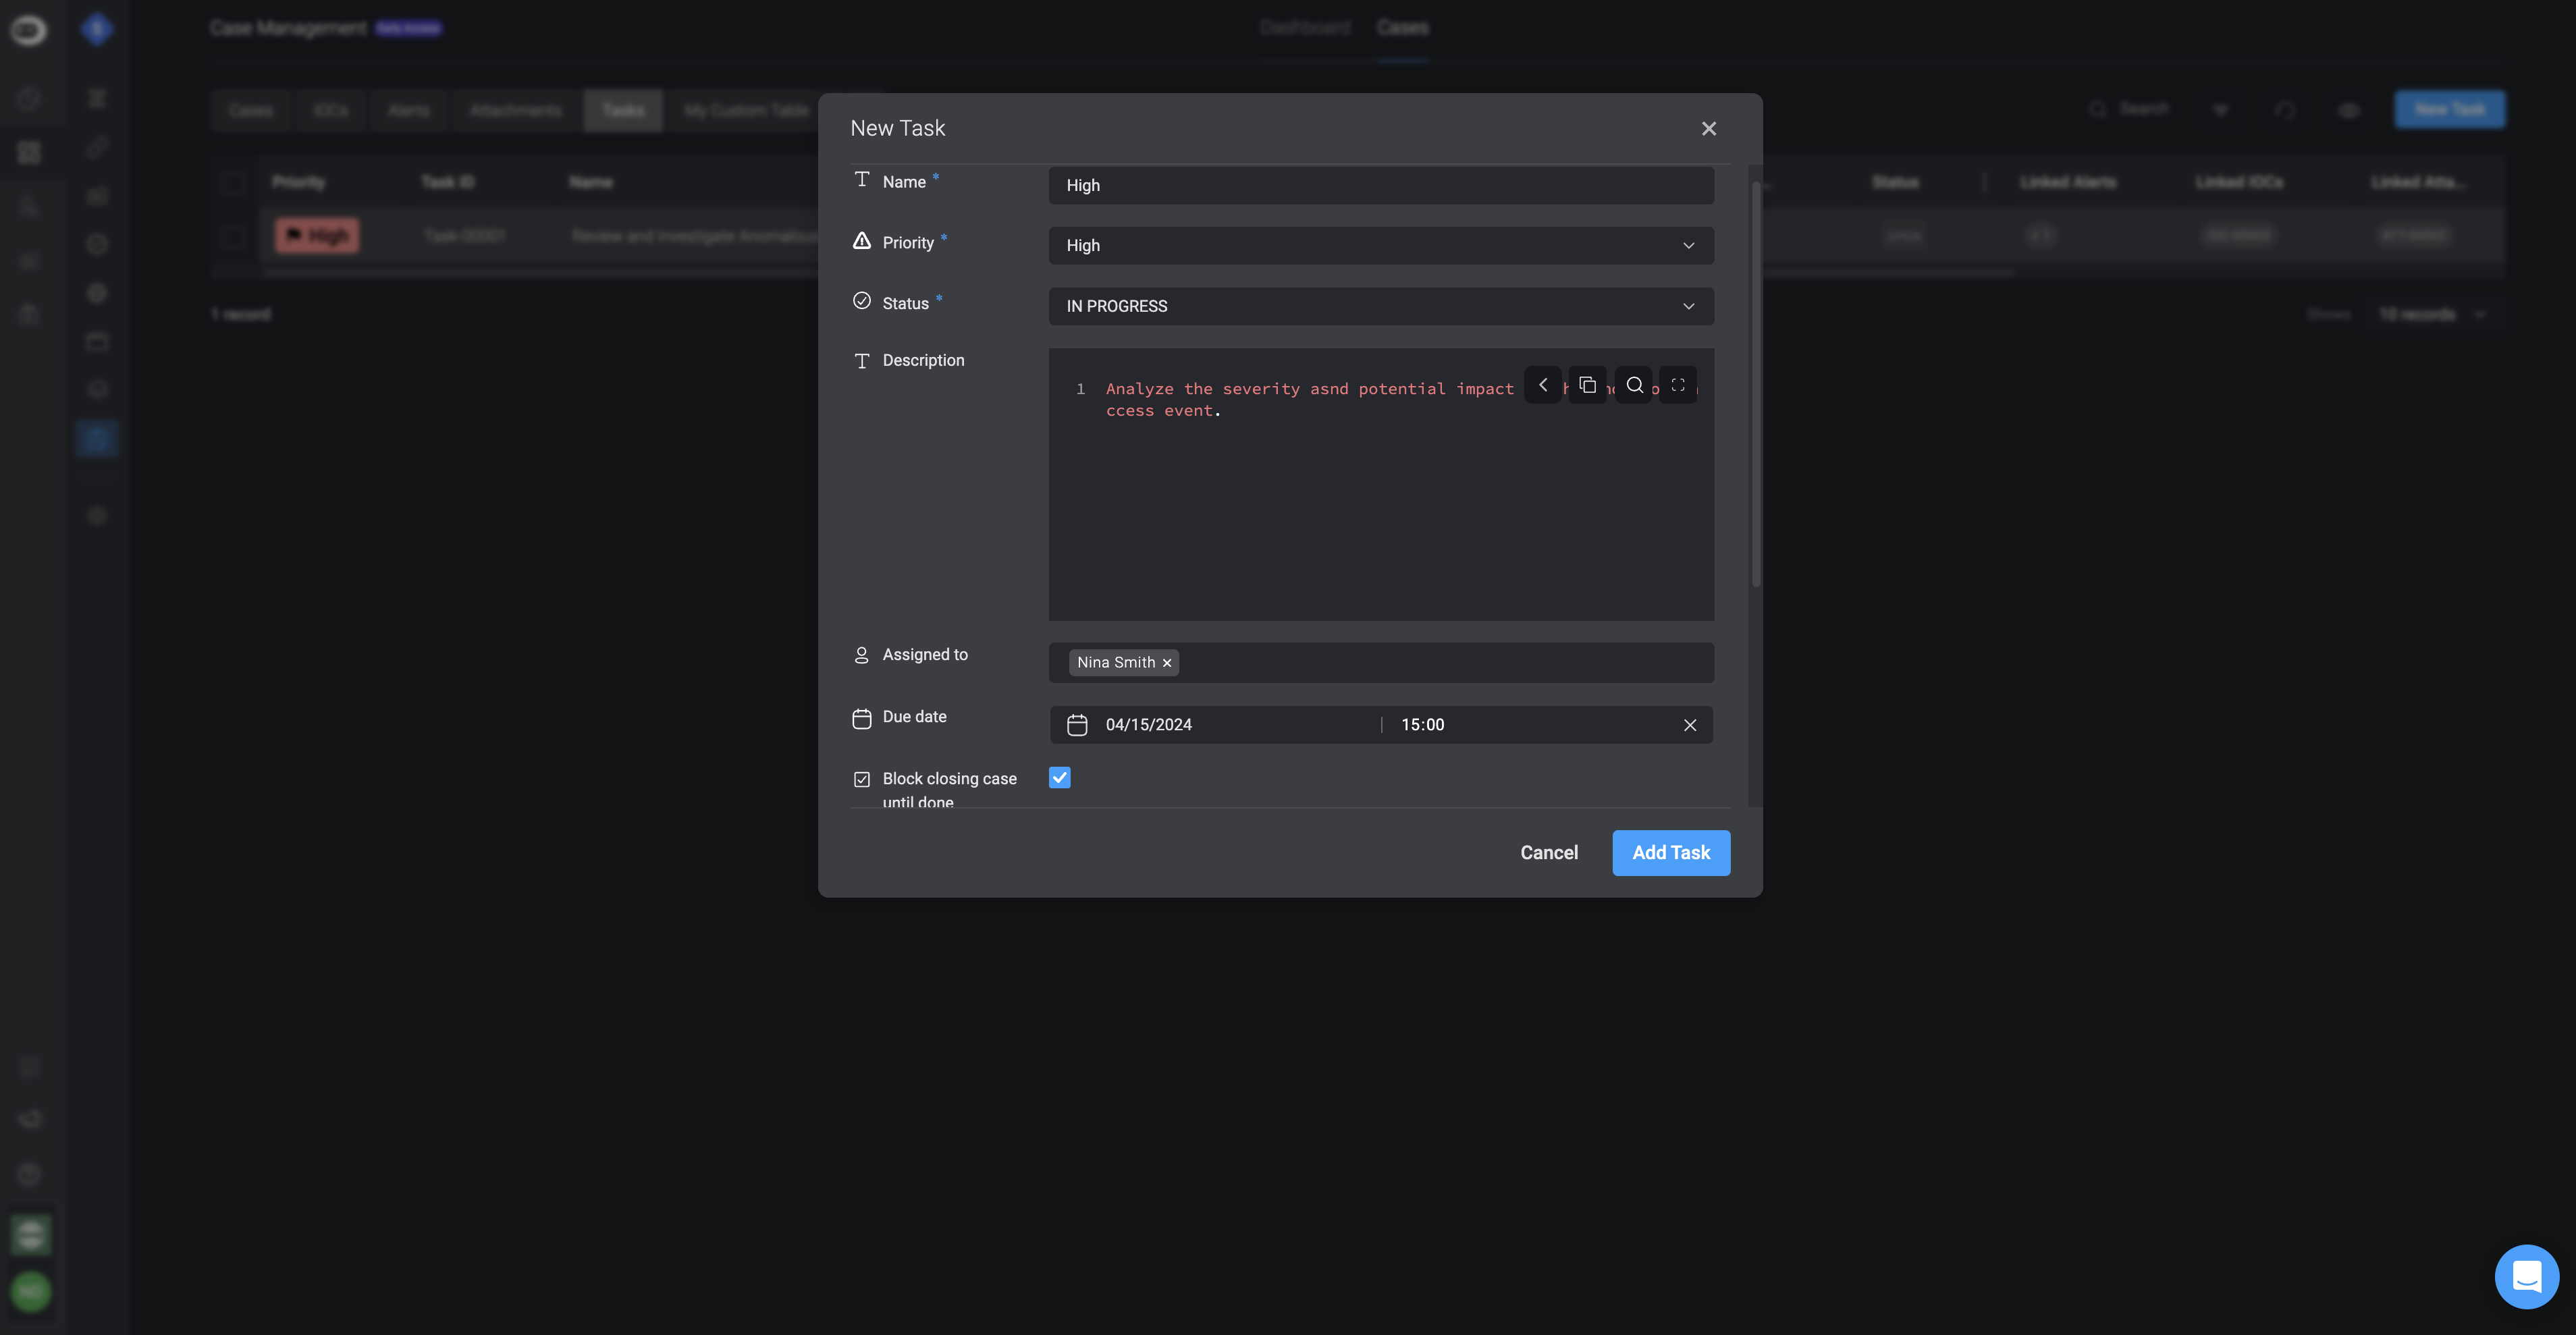This screenshot has height=1335, width=2576.
Task: Open the due date calendar icon
Action: [1076, 725]
